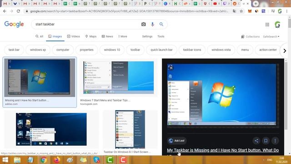Click the blue search magnifier icon
The height and width of the screenshot is (164, 291).
coord(161,24)
